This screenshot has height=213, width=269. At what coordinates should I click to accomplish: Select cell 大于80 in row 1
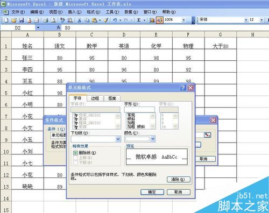pyautogui.click(x=221, y=44)
